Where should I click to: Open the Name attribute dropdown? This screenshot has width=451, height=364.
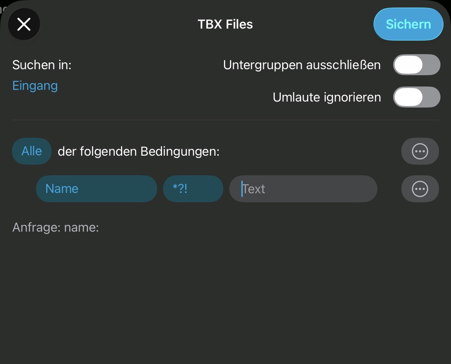[x=96, y=188]
